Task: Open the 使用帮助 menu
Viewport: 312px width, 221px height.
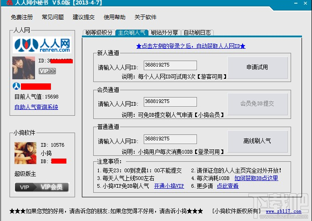Action: tap(115, 17)
